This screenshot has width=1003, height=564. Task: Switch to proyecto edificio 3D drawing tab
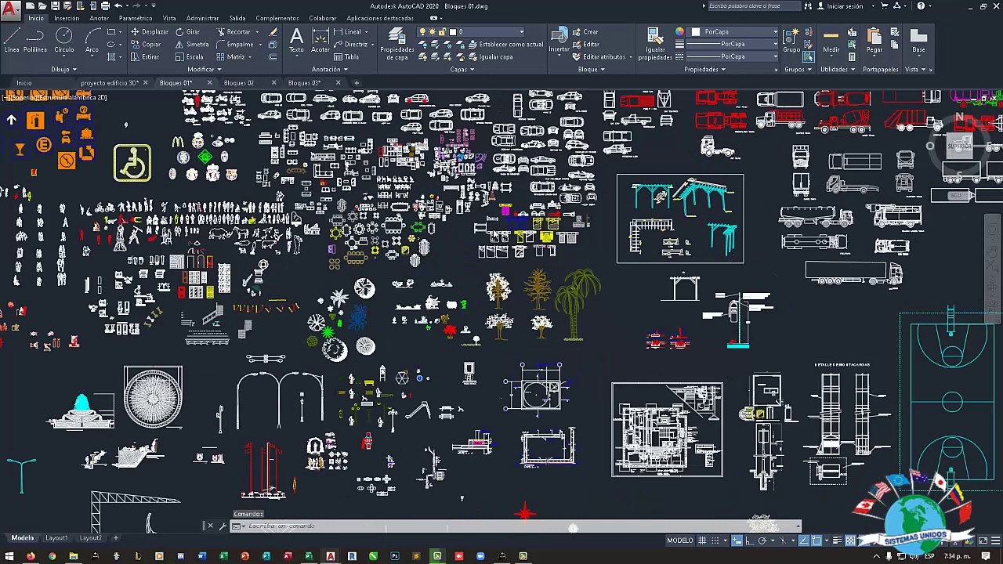coord(110,82)
